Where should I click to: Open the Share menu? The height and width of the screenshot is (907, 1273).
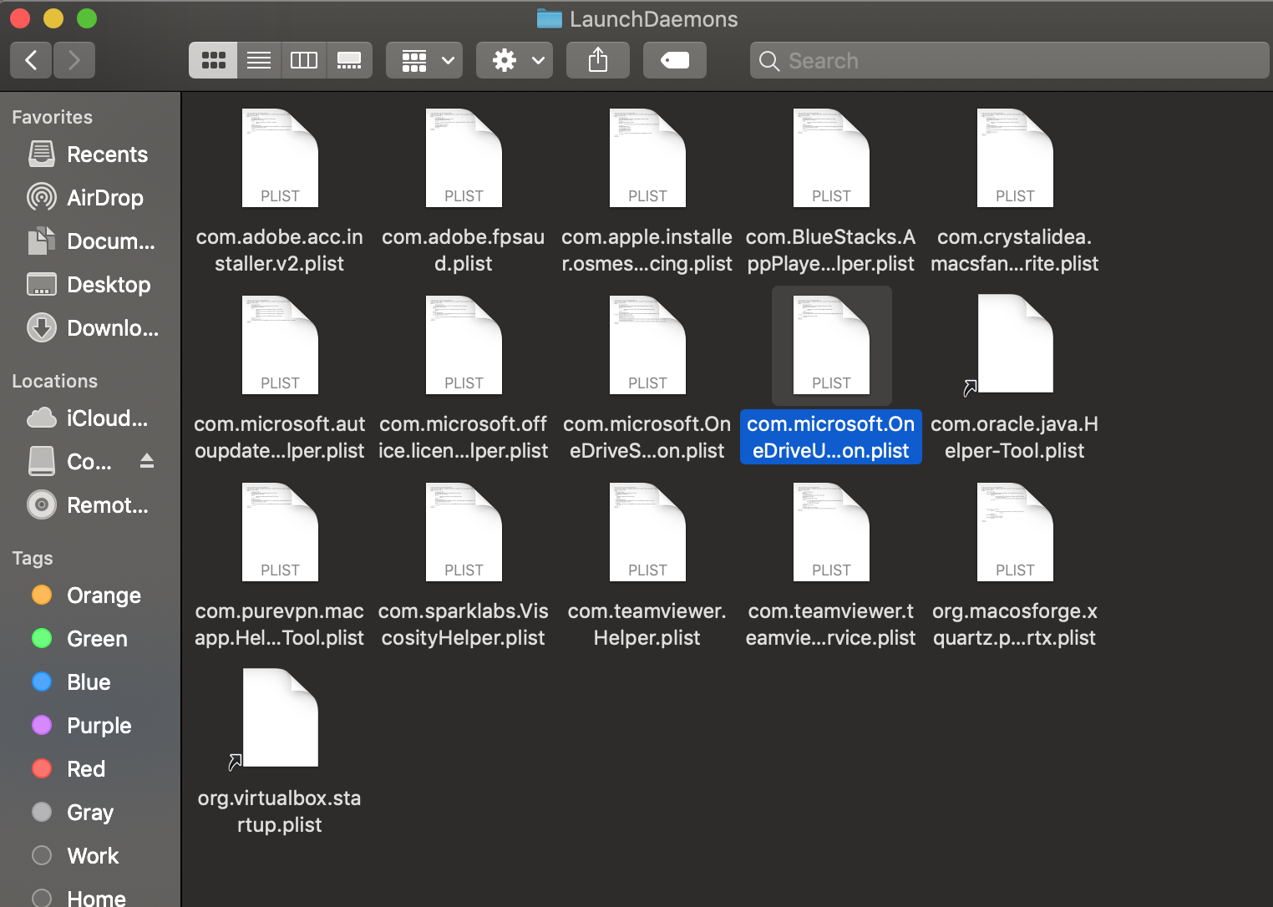click(597, 59)
